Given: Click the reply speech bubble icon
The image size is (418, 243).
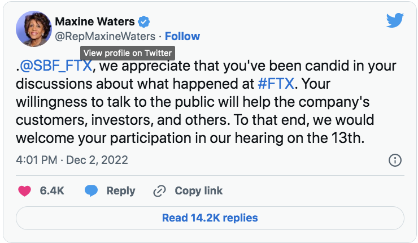Looking at the screenshot, I should coord(91,191).
